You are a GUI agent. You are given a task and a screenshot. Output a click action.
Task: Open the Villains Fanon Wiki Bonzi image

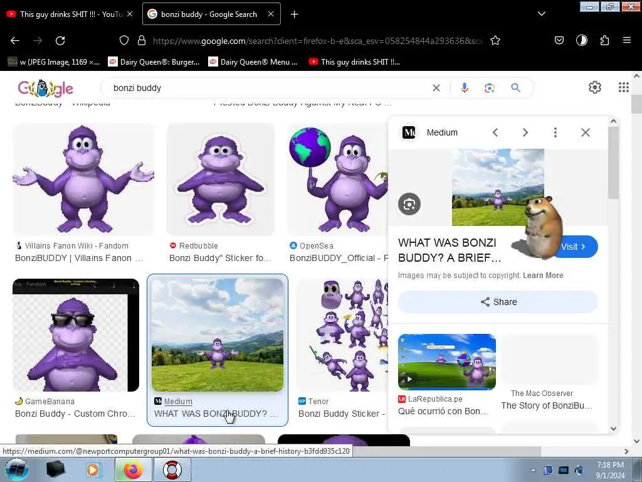pyautogui.click(x=84, y=179)
